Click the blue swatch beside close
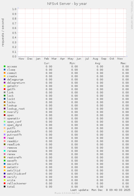This screenshot has height=196, width=134. 5,70
